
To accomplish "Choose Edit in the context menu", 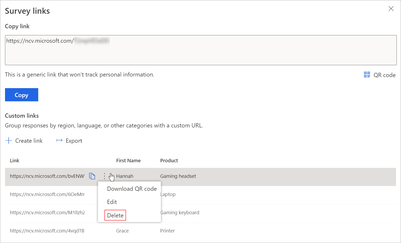I will (x=112, y=202).
